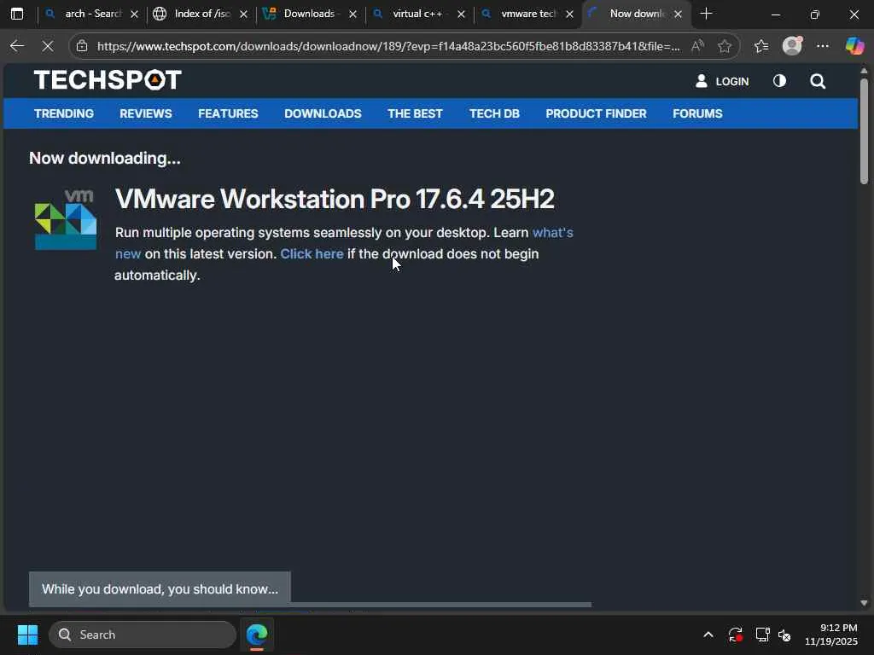The width and height of the screenshot is (874, 655).
Task: Click the muted volume tray icon
Action: pyautogui.click(x=784, y=635)
